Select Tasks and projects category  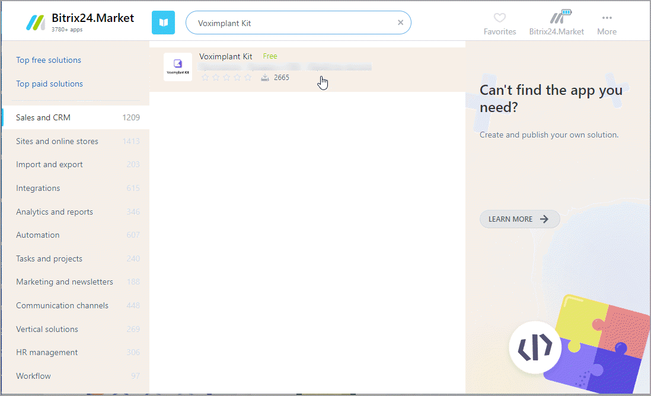coord(75,258)
